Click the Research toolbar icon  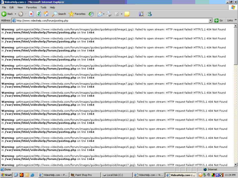pyautogui.click(x=141, y=14)
